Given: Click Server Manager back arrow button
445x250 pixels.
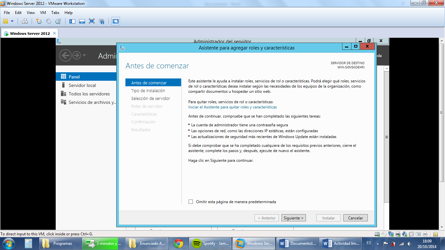Looking at the screenshot, I should [65, 55].
